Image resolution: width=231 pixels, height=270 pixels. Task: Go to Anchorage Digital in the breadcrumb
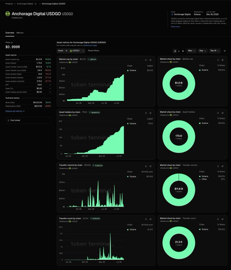(25, 4)
